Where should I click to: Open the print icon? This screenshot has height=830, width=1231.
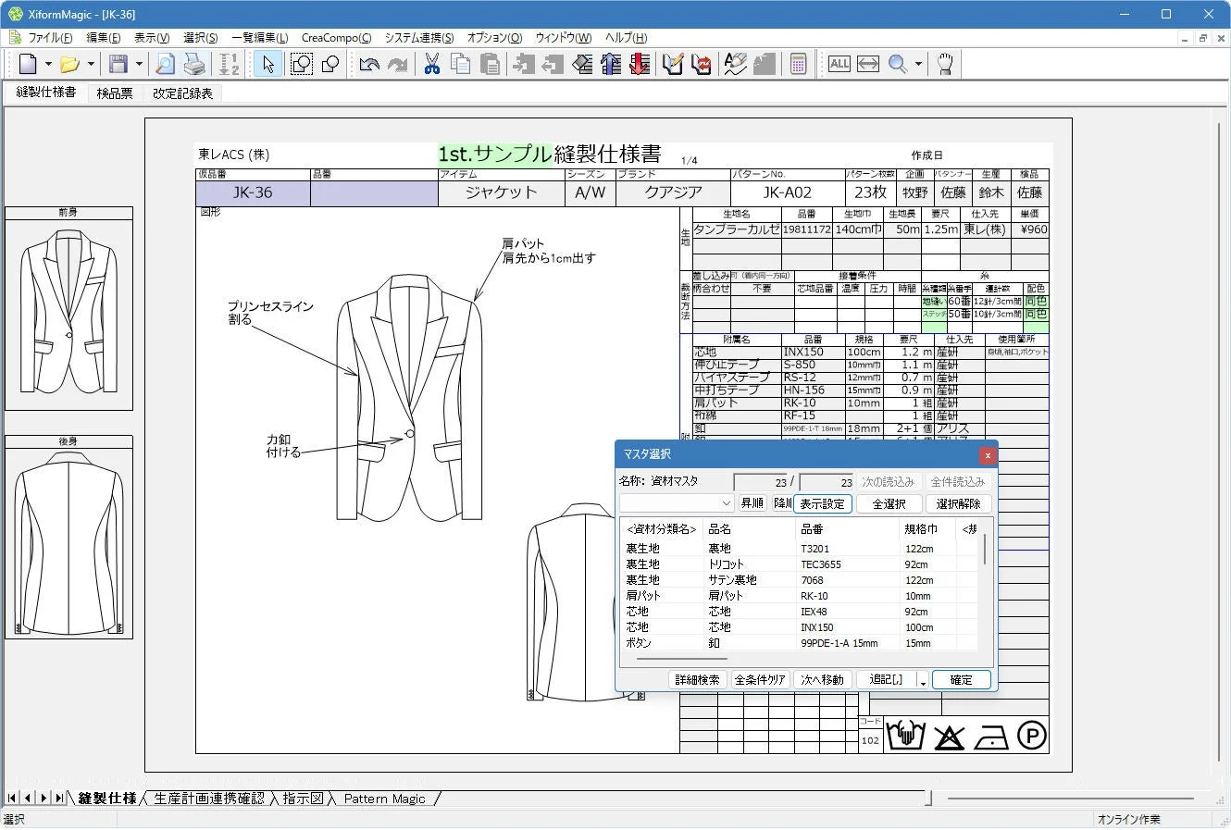[193, 64]
